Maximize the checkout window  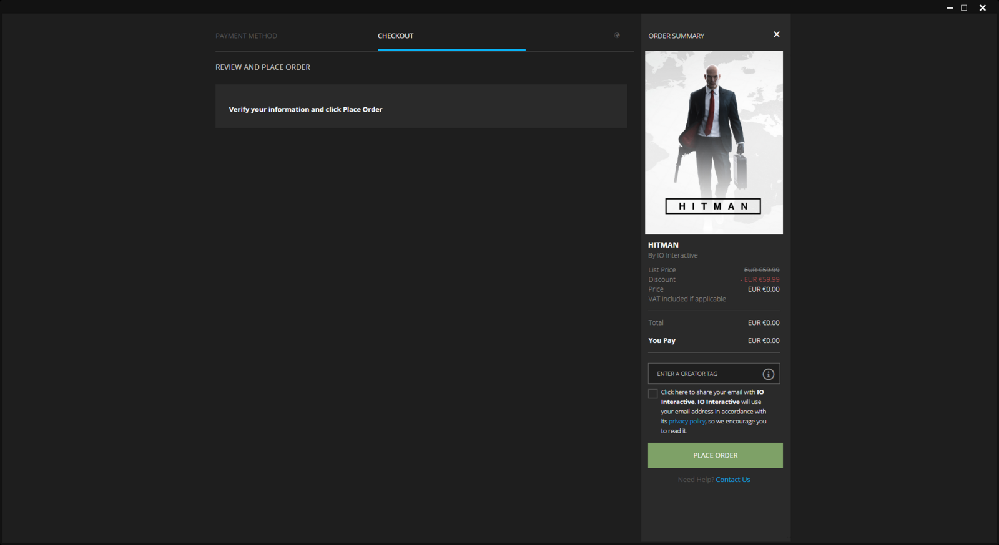coord(964,8)
